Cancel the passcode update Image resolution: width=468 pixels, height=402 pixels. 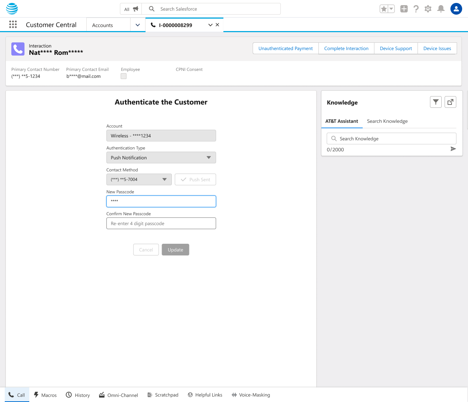(146, 250)
